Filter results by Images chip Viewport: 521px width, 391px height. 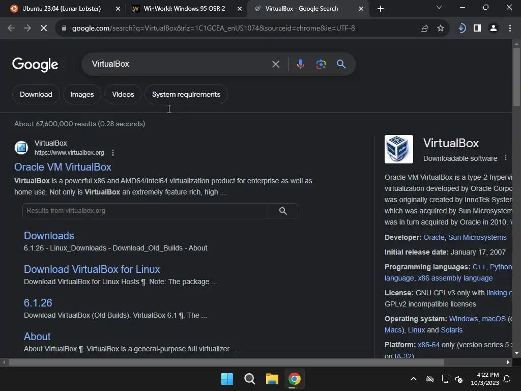pos(82,94)
